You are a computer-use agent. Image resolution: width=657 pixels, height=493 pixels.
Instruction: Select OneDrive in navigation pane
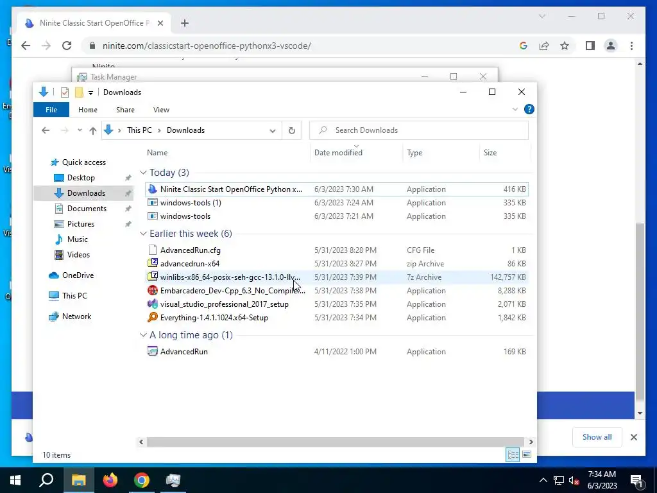pyautogui.click(x=78, y=275)
